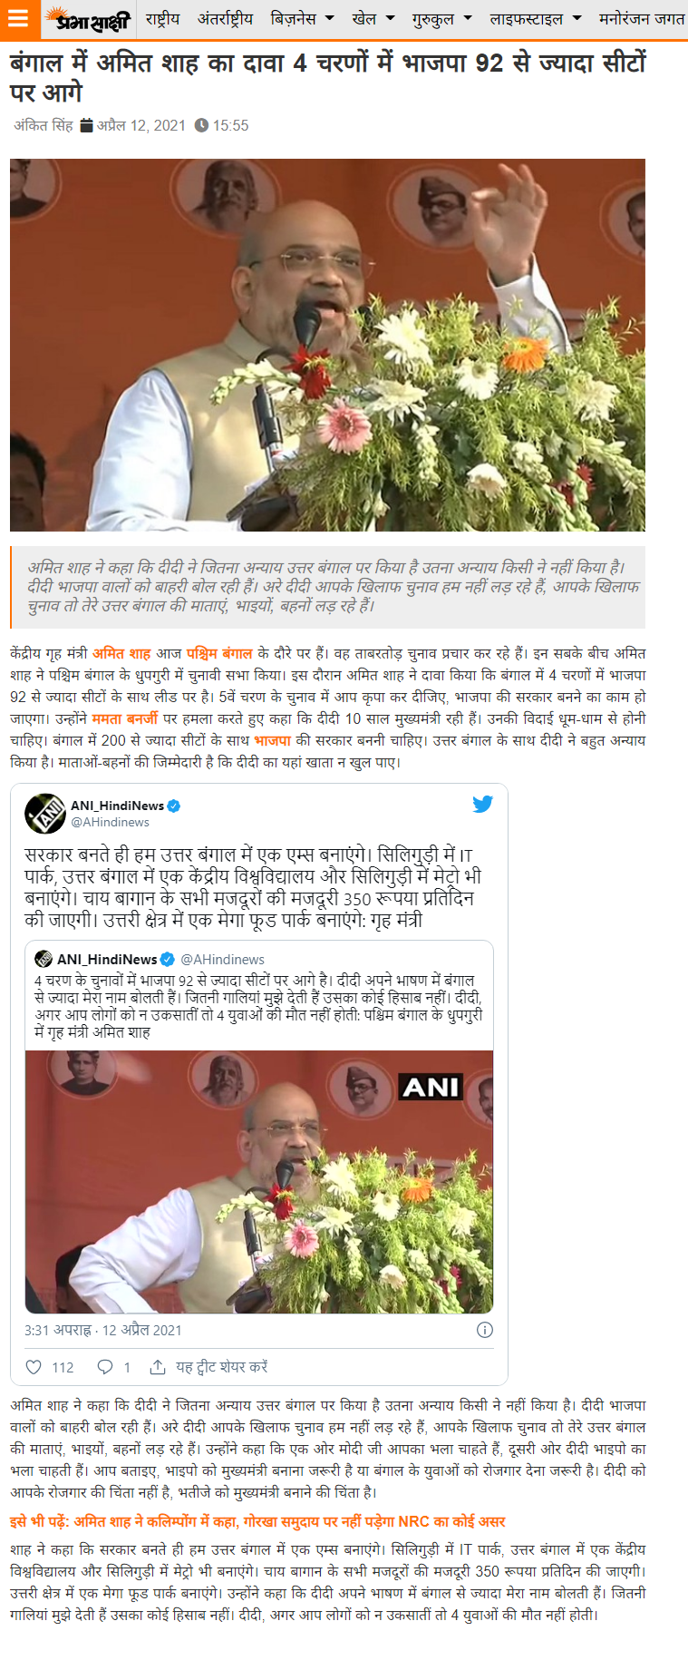Expand the गुरुकुल dropdown menu

442,18
